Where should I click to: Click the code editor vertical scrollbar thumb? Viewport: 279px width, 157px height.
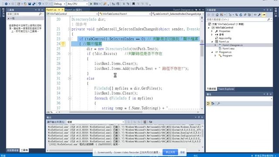[202, 48]
